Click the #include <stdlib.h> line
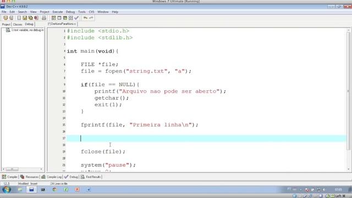Viewport: 352px width, 198px height. tap(100, 37)
